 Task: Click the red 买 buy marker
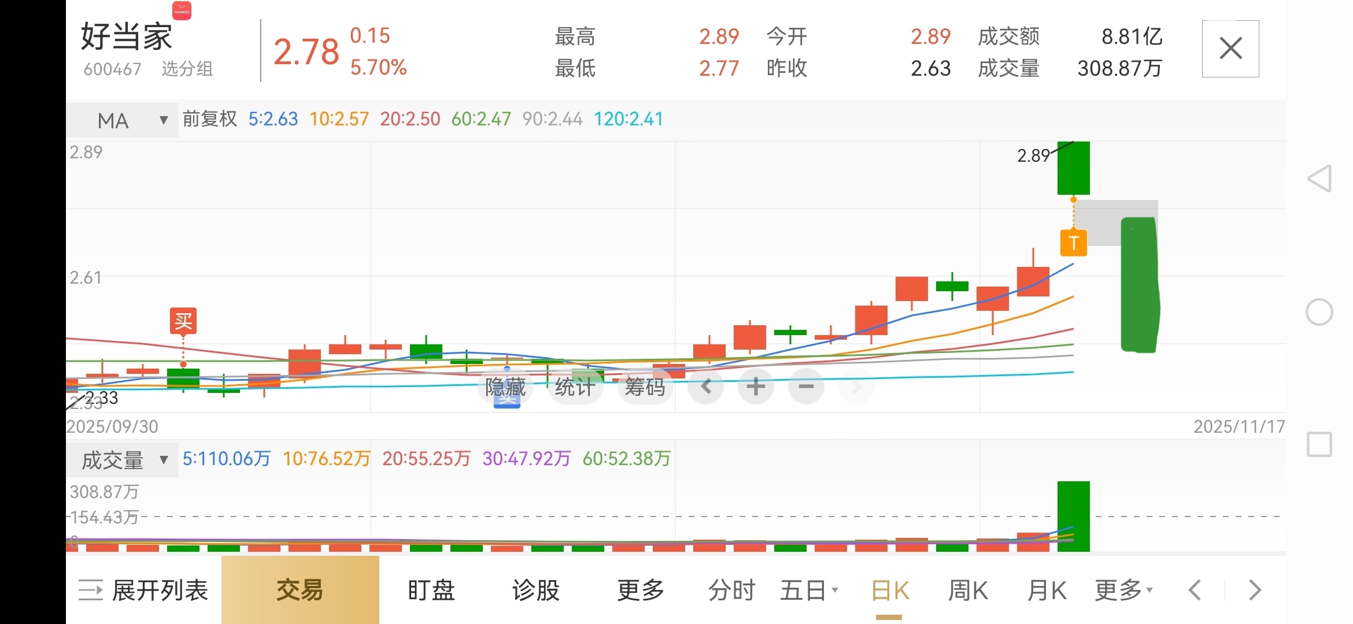click(183, 321)
